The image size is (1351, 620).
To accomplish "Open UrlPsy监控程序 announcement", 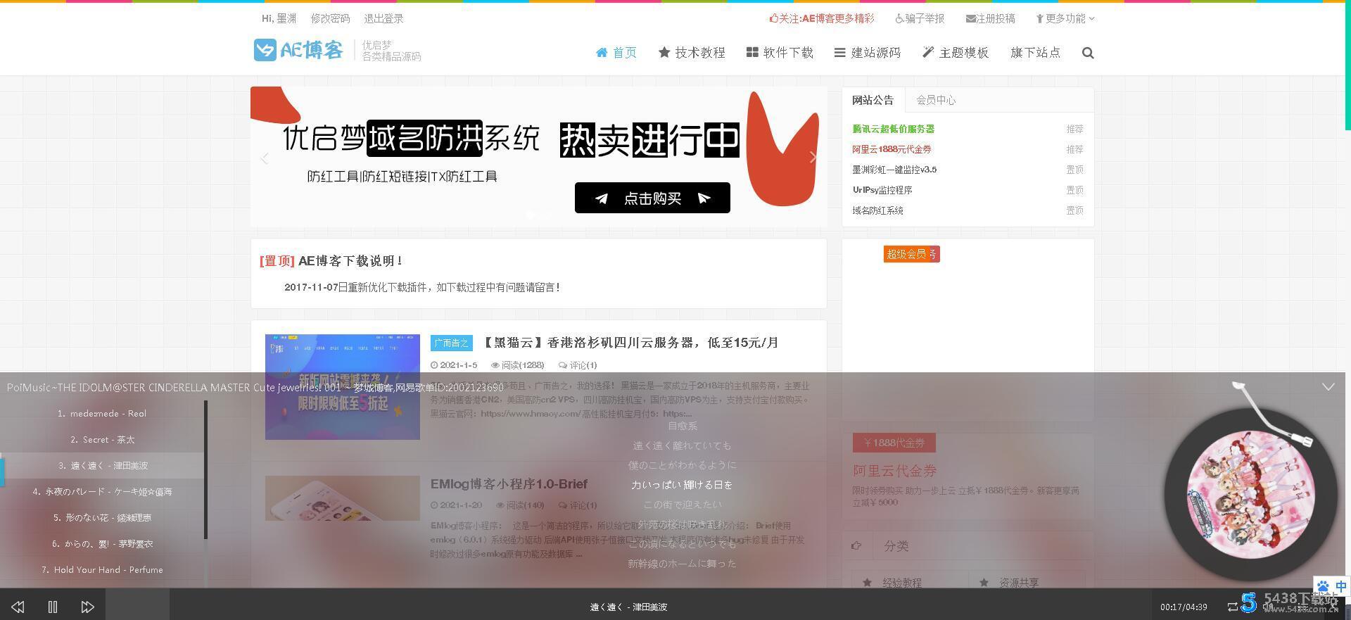I will pos(882,190).
